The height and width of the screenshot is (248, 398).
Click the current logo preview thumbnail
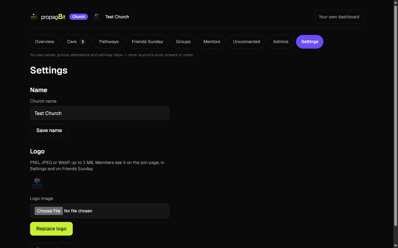(x=38, y=183)
